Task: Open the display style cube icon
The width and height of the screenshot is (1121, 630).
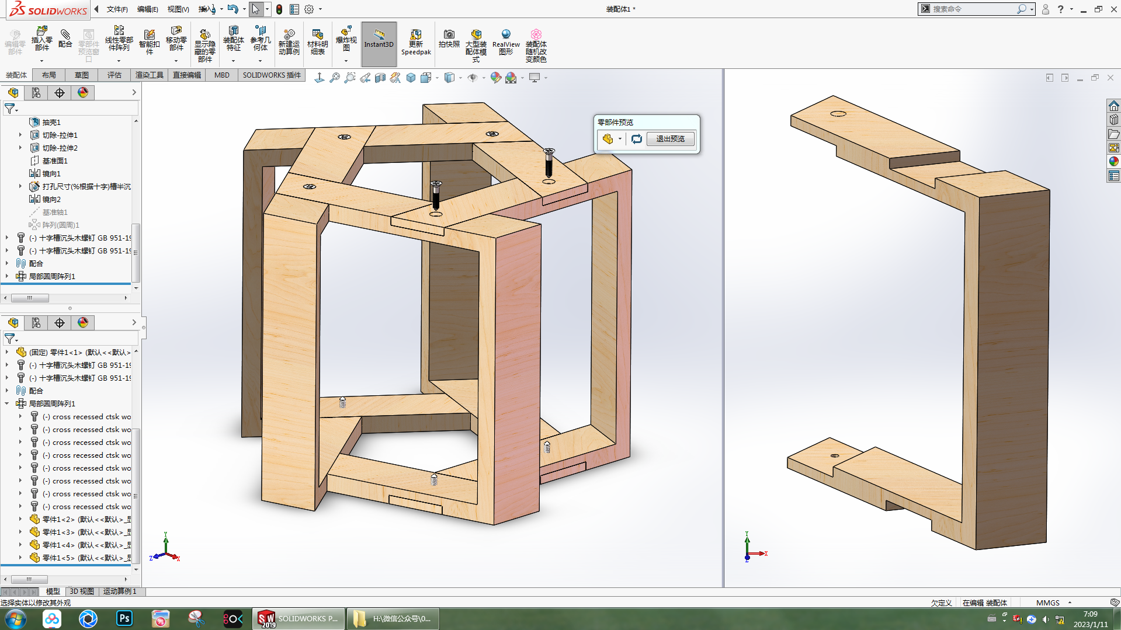Action: coord(449,78)
